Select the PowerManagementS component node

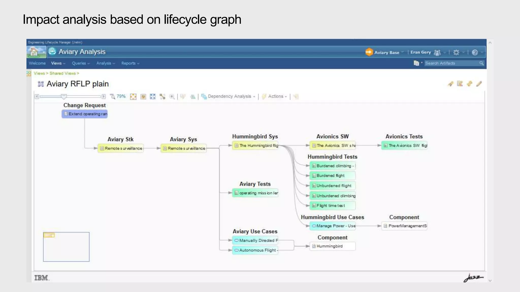(x=404, y=226)
